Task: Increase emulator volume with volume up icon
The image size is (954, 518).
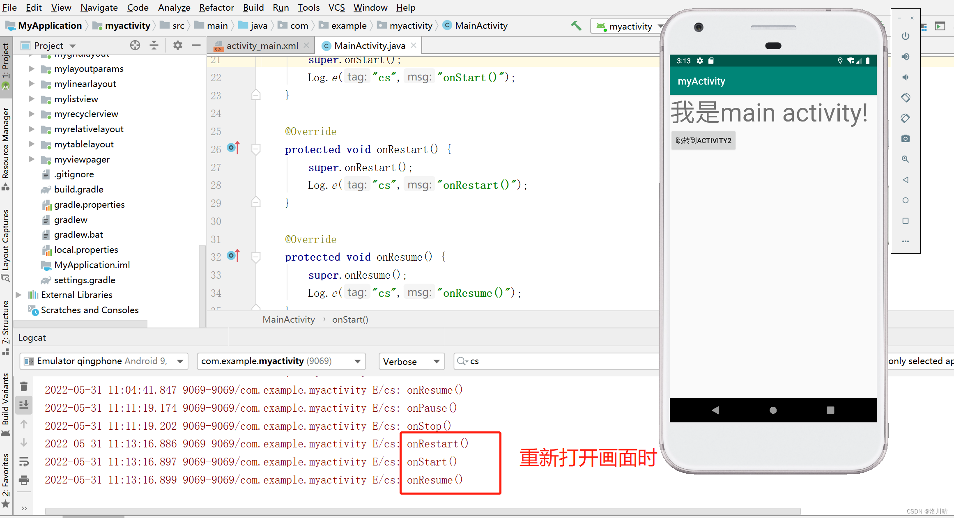Action: pyautogui.click(x=906, y=57)
